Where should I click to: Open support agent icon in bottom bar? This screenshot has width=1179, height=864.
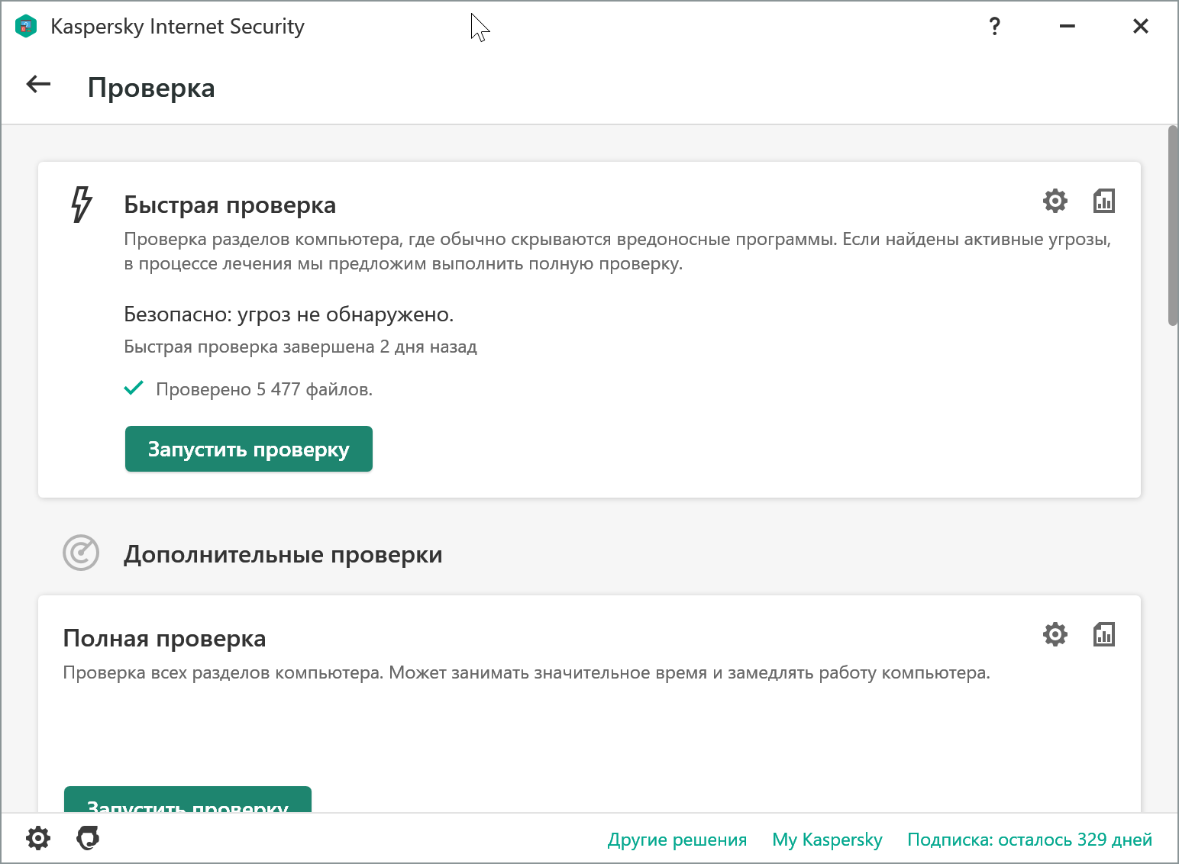(88, 838)
